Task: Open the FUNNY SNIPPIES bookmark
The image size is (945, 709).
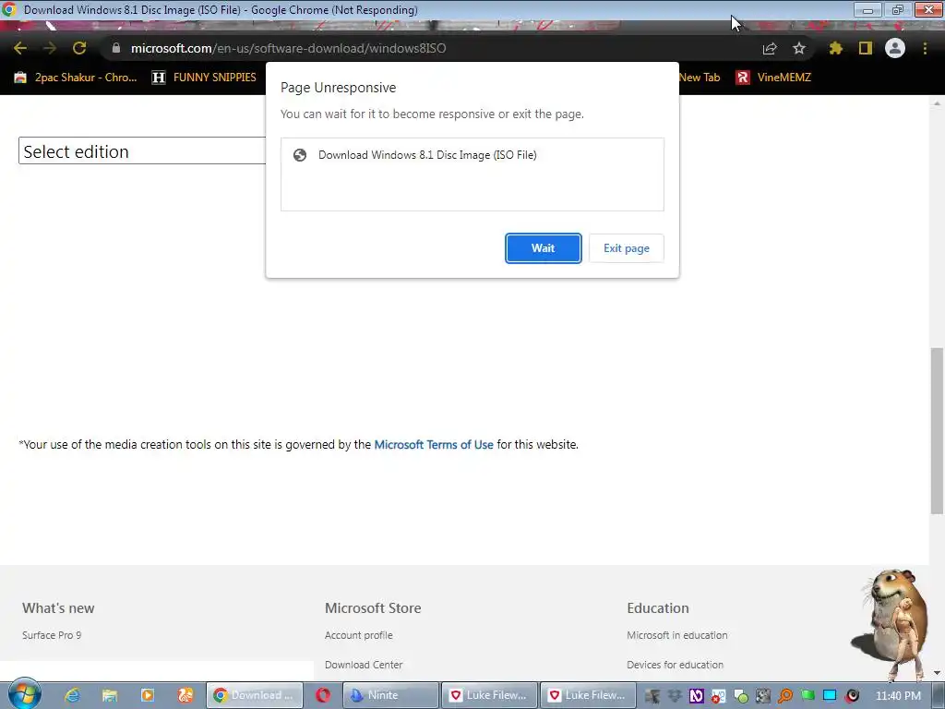Action: (x=204, y=78)
